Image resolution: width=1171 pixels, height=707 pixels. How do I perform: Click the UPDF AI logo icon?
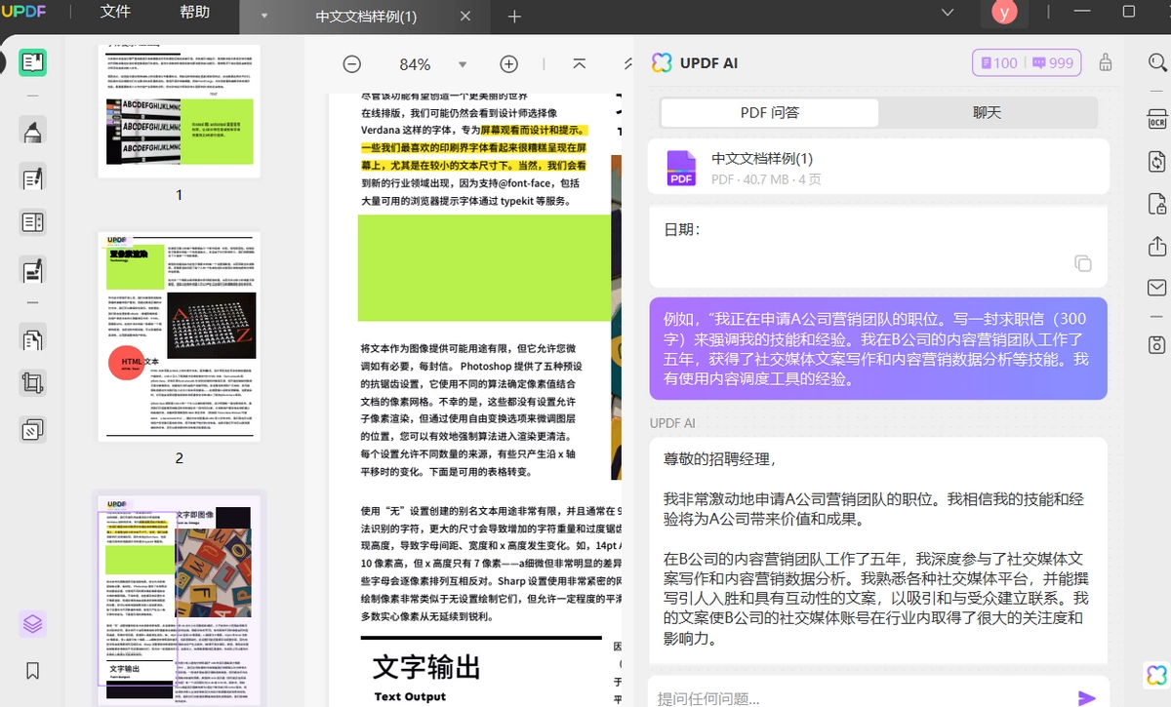pyautogui.click(x=662, y=62)
